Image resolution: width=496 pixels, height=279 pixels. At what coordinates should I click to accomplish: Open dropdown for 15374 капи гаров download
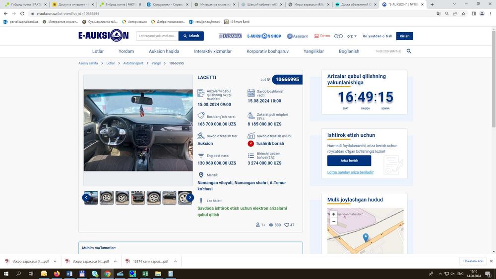coord(175,261)
